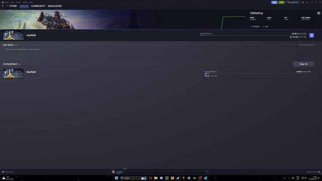Viewport: 322px width, 181px height.
Task: Enter Big Picture mode icon
Action: [x=307, y=2]
